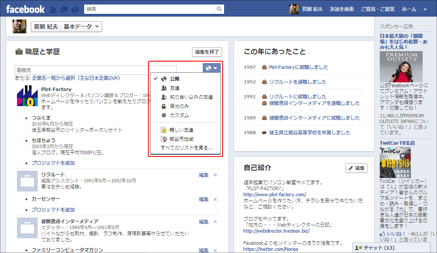
Task: Add project under カーセンサー entry
Action: pyautogui.click(x=53, y=210)
